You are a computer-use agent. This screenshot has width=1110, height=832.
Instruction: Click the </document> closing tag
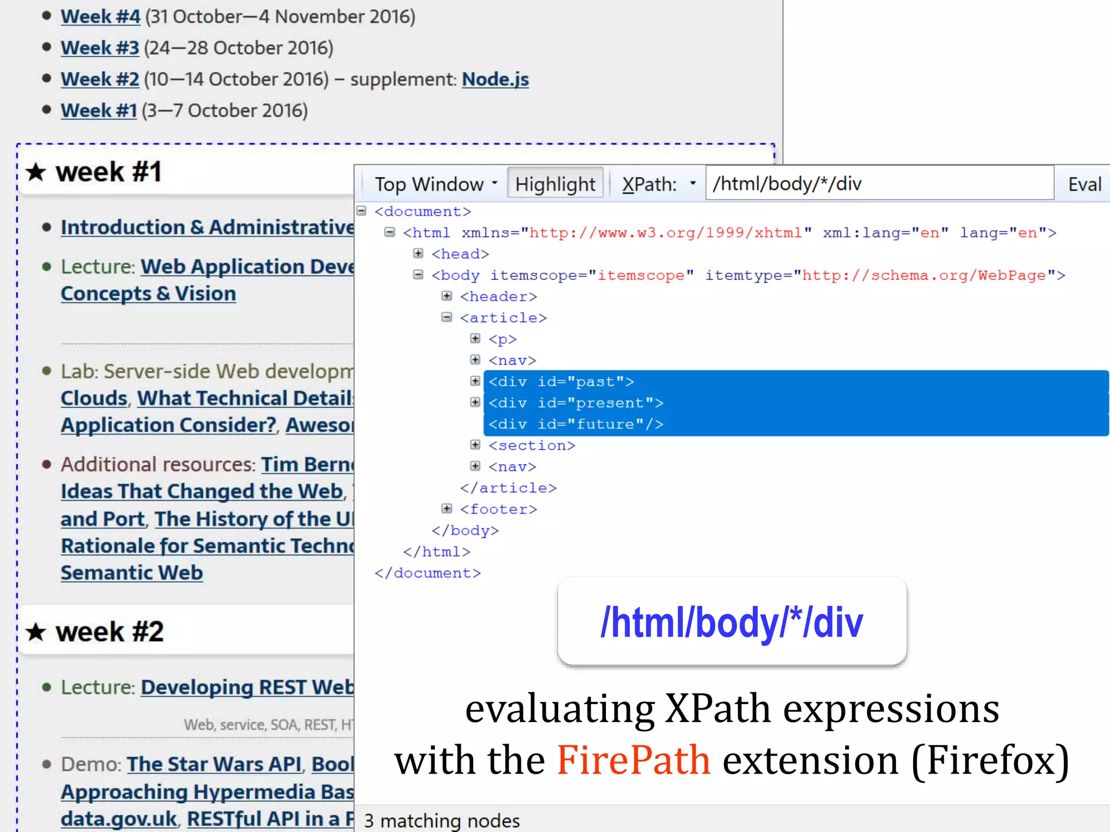click(428, 573)
